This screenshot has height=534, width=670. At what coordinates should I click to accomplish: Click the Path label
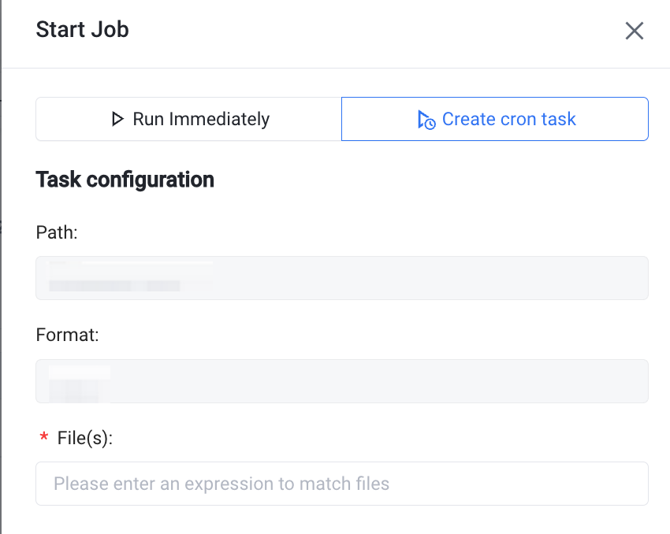[x=57, y=232]
